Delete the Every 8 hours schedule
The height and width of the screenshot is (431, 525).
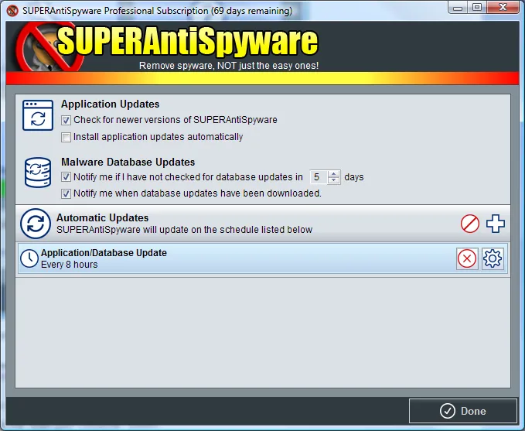(467, 259)
